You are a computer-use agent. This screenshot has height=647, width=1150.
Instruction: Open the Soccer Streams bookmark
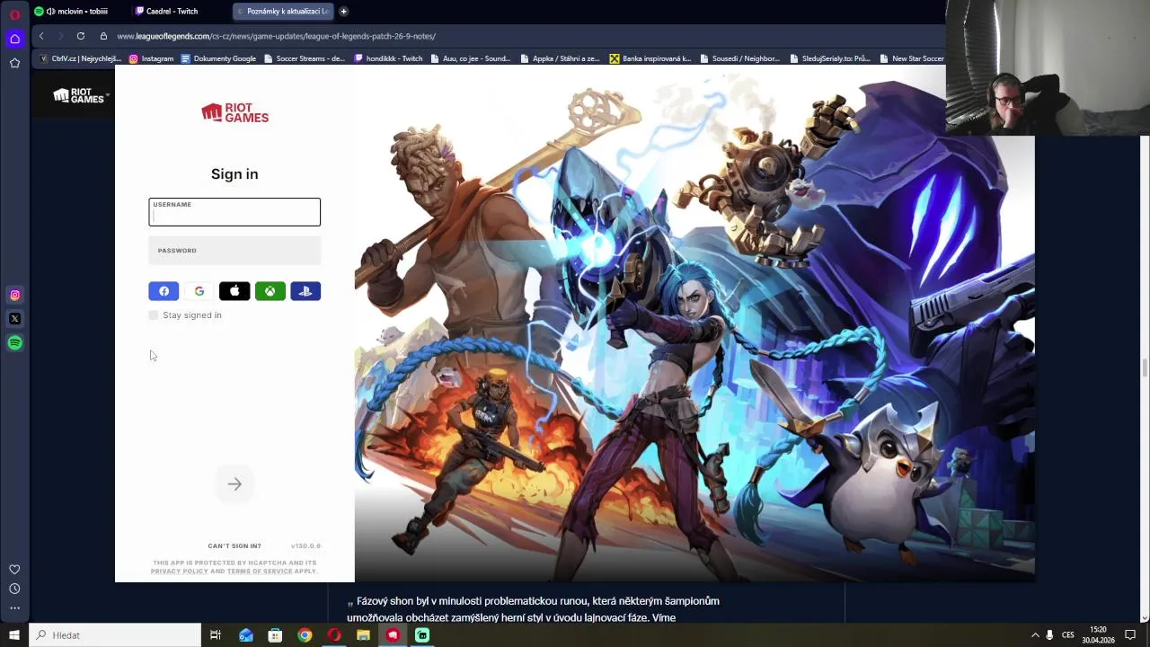(304, 58)
